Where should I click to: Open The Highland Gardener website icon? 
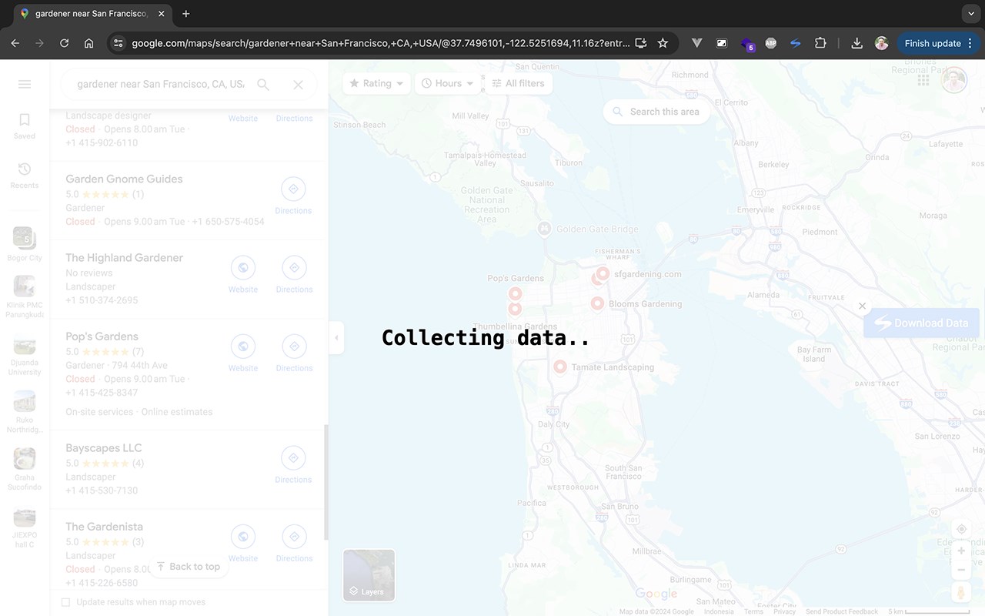243,267
